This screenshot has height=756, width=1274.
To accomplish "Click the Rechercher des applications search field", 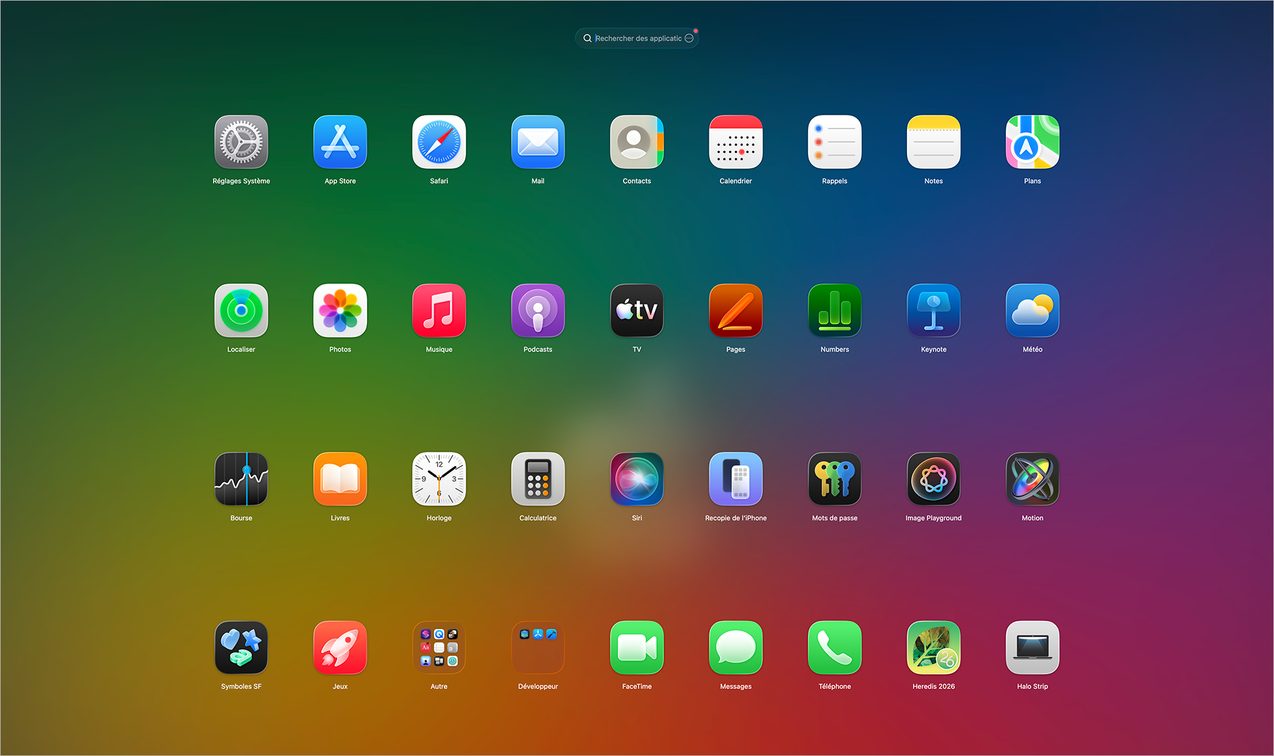I will (636, 38).
